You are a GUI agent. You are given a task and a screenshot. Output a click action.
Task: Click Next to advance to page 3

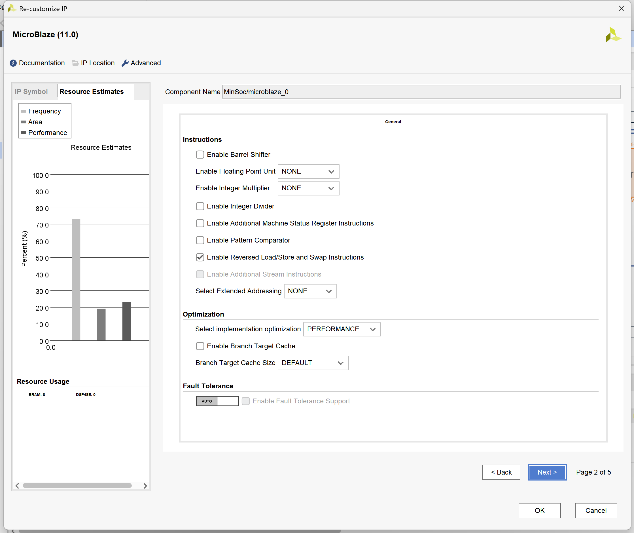547,472
